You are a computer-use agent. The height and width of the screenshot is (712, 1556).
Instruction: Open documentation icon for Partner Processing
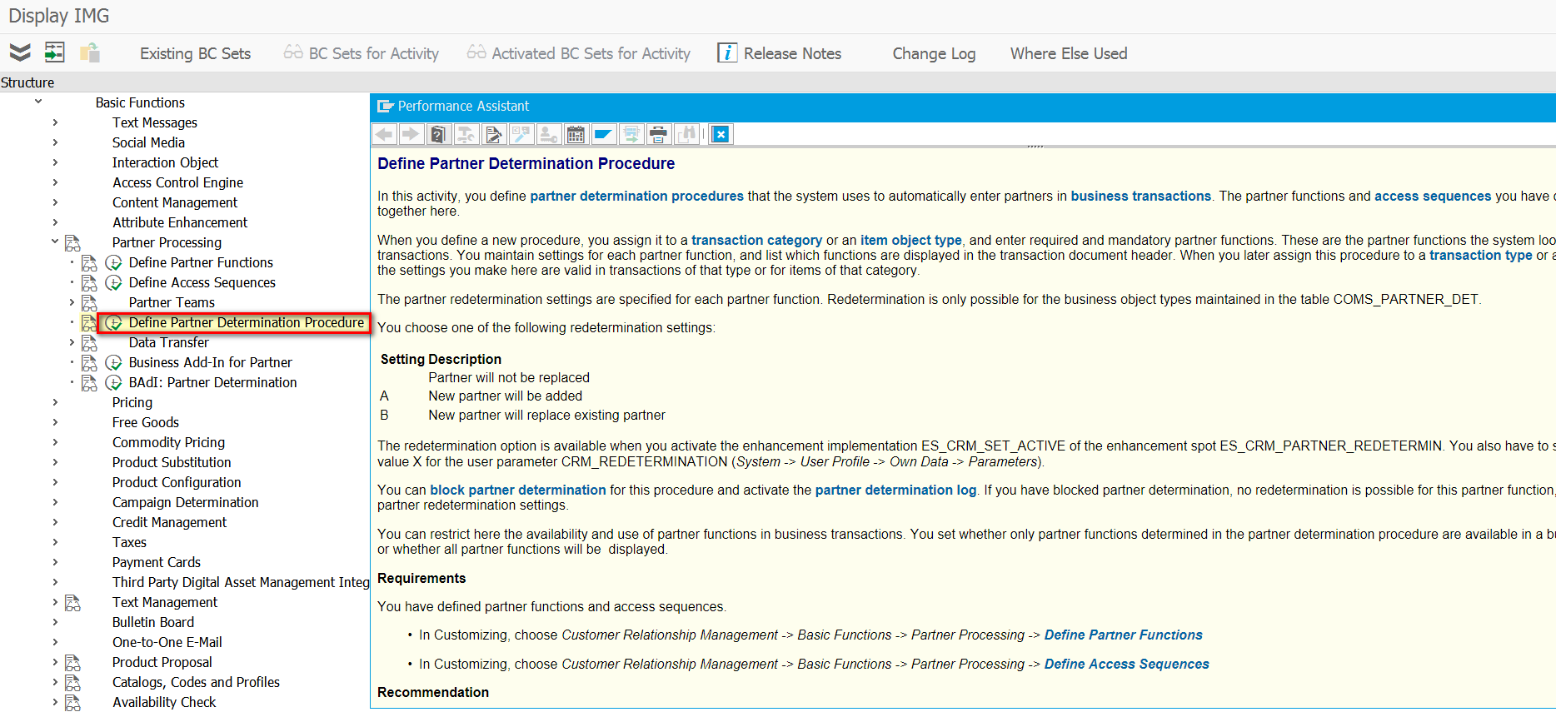[73, 243]
